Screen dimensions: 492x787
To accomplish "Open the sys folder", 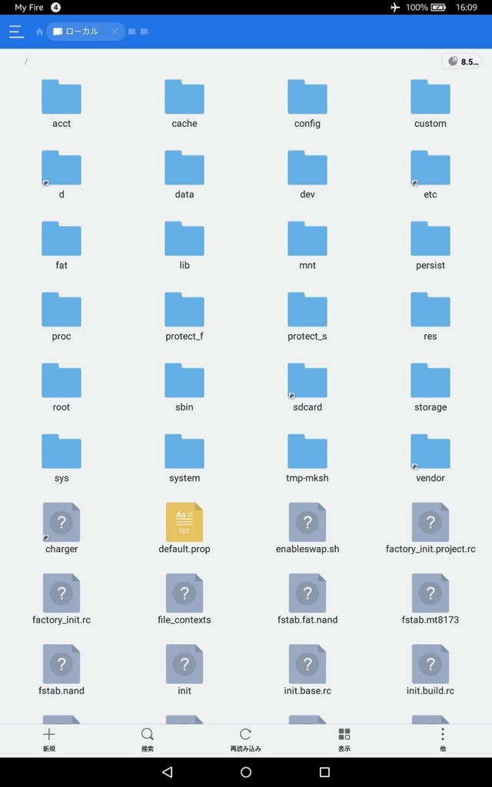I will 61,458.
